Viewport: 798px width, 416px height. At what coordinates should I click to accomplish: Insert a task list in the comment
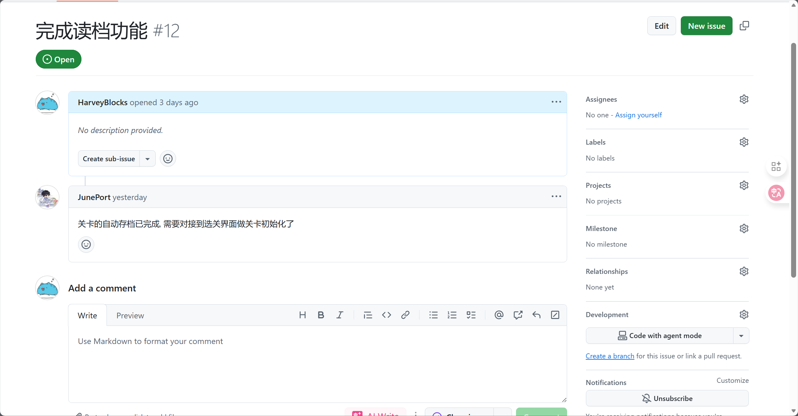(x=471, y=315)
